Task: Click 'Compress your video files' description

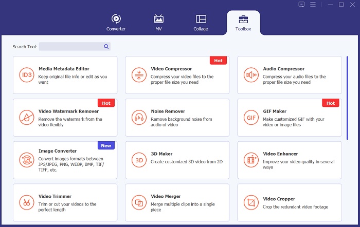Action: (x=182, y=79)
